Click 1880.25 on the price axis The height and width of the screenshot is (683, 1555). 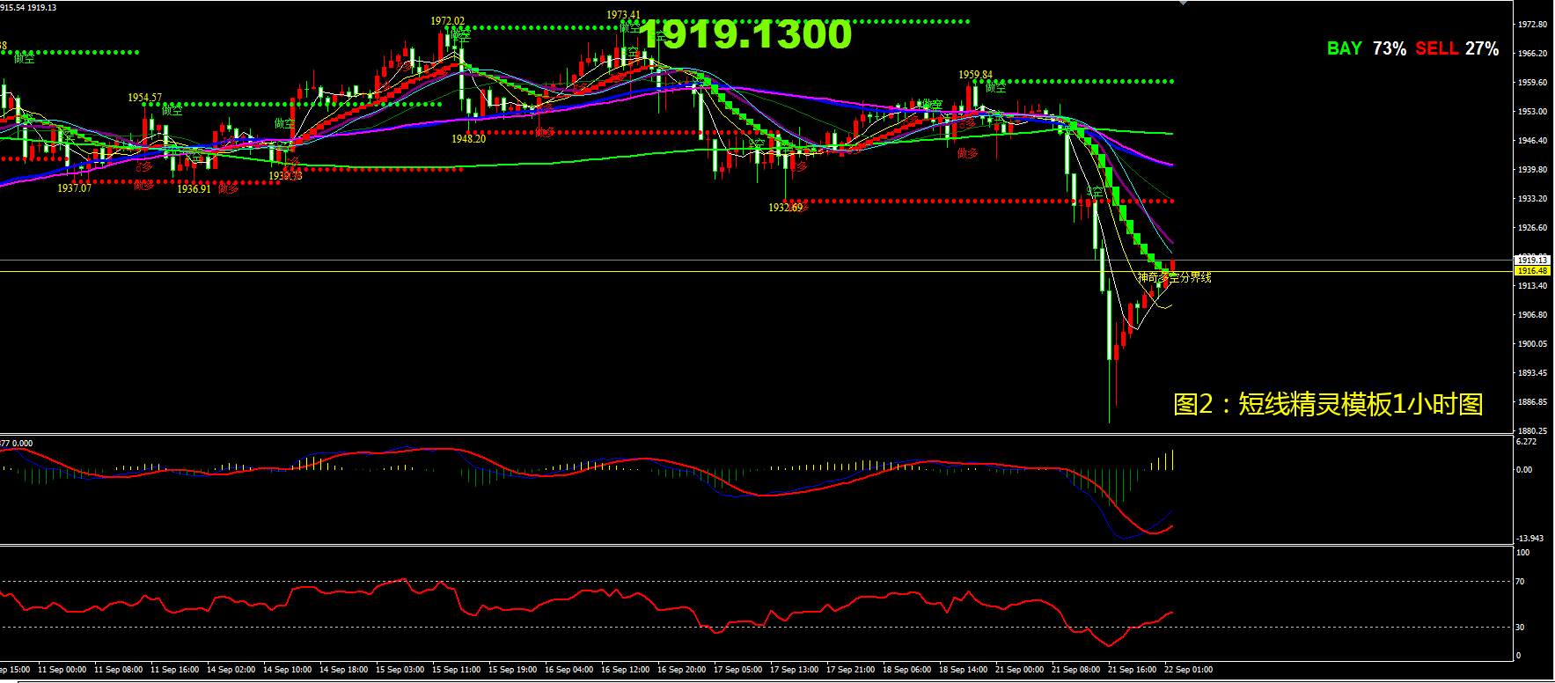coord(1533,431)
